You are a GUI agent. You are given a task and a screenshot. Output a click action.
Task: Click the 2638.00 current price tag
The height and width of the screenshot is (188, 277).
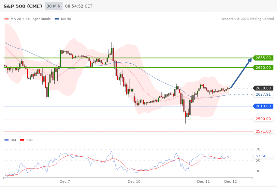263,88
